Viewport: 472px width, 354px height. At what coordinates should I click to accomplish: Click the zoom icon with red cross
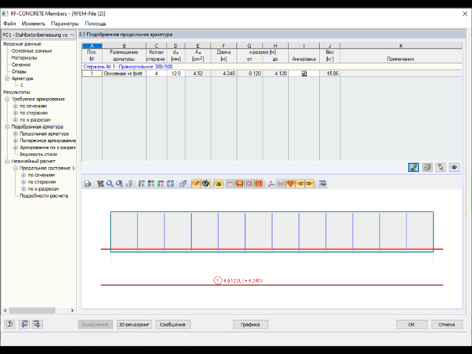(x=119, y=184)
